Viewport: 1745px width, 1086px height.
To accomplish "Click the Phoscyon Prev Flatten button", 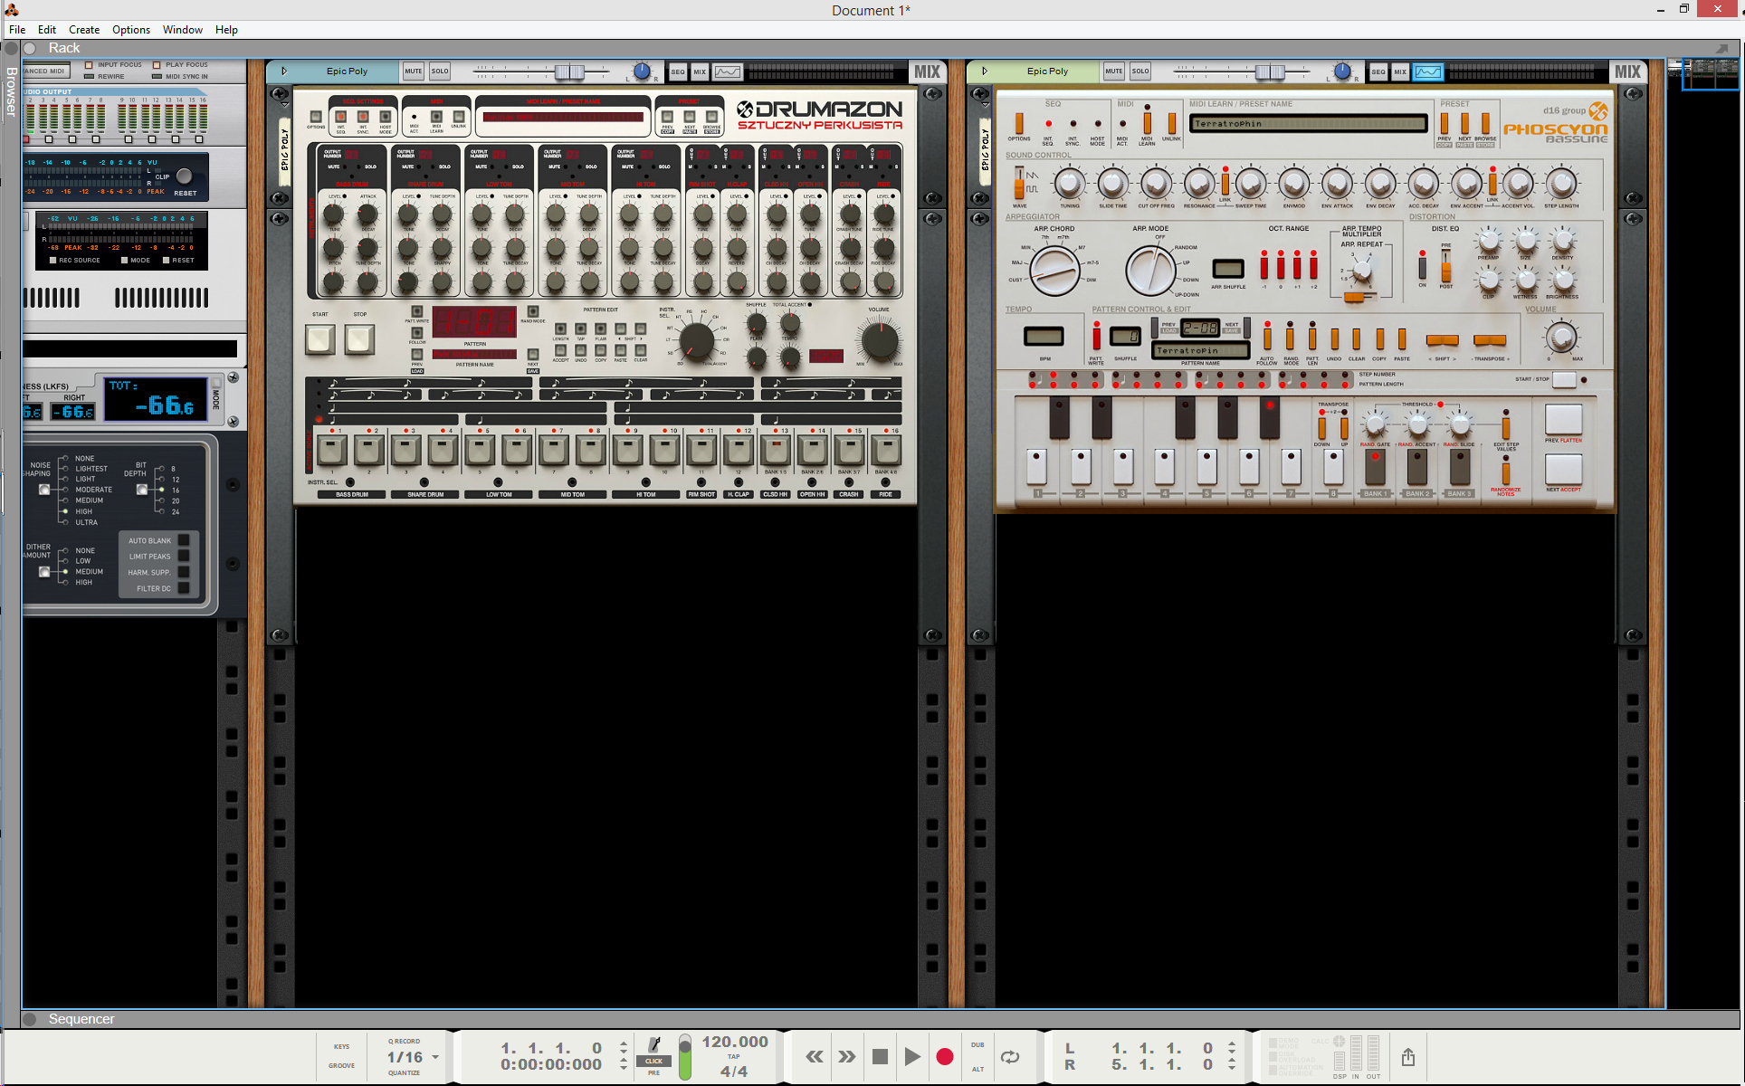I will click(1563, 419).
